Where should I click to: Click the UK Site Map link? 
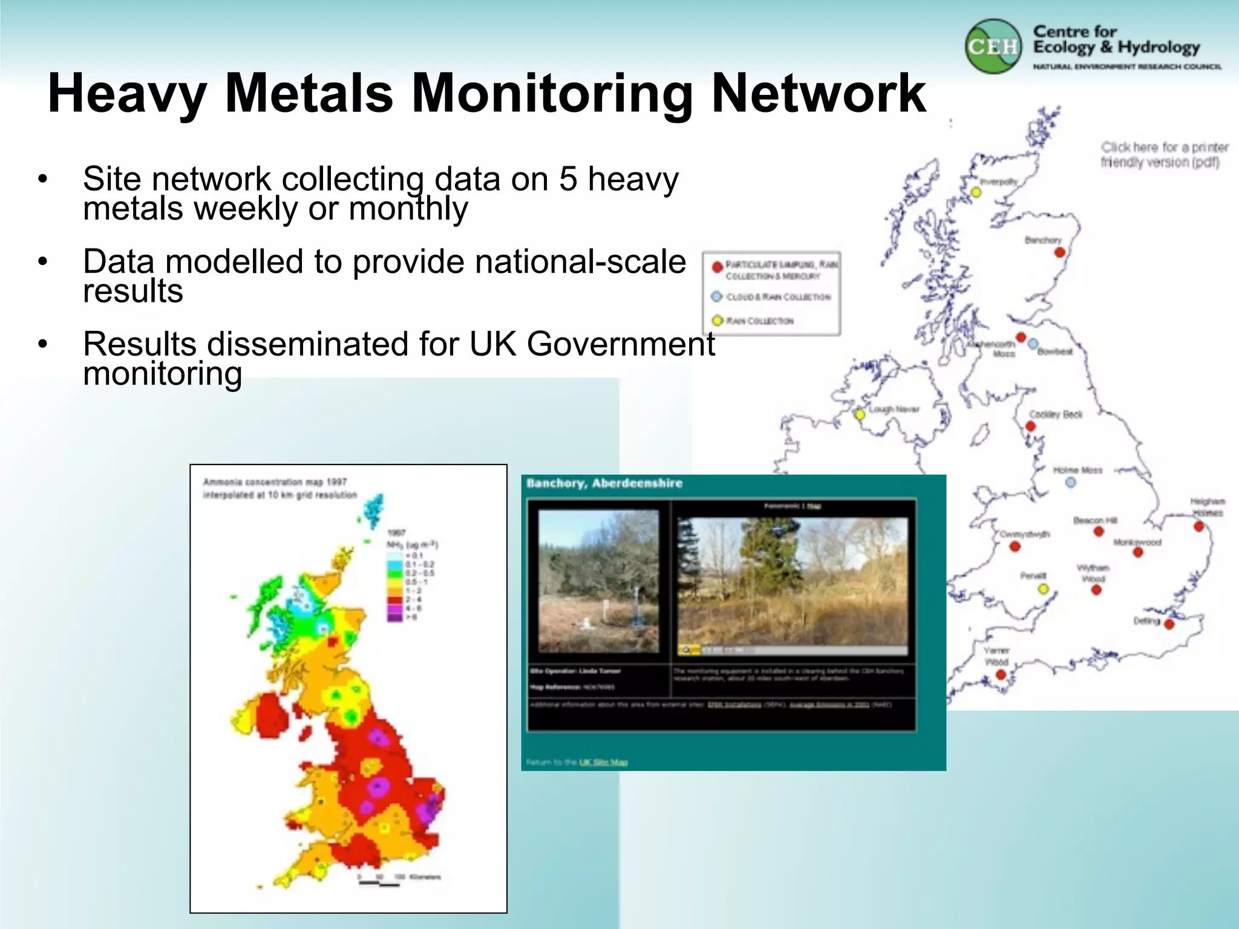(603, 762)
